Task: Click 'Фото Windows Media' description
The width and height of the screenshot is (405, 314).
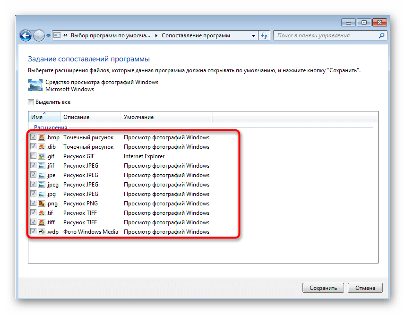Action: click(91, 232)
